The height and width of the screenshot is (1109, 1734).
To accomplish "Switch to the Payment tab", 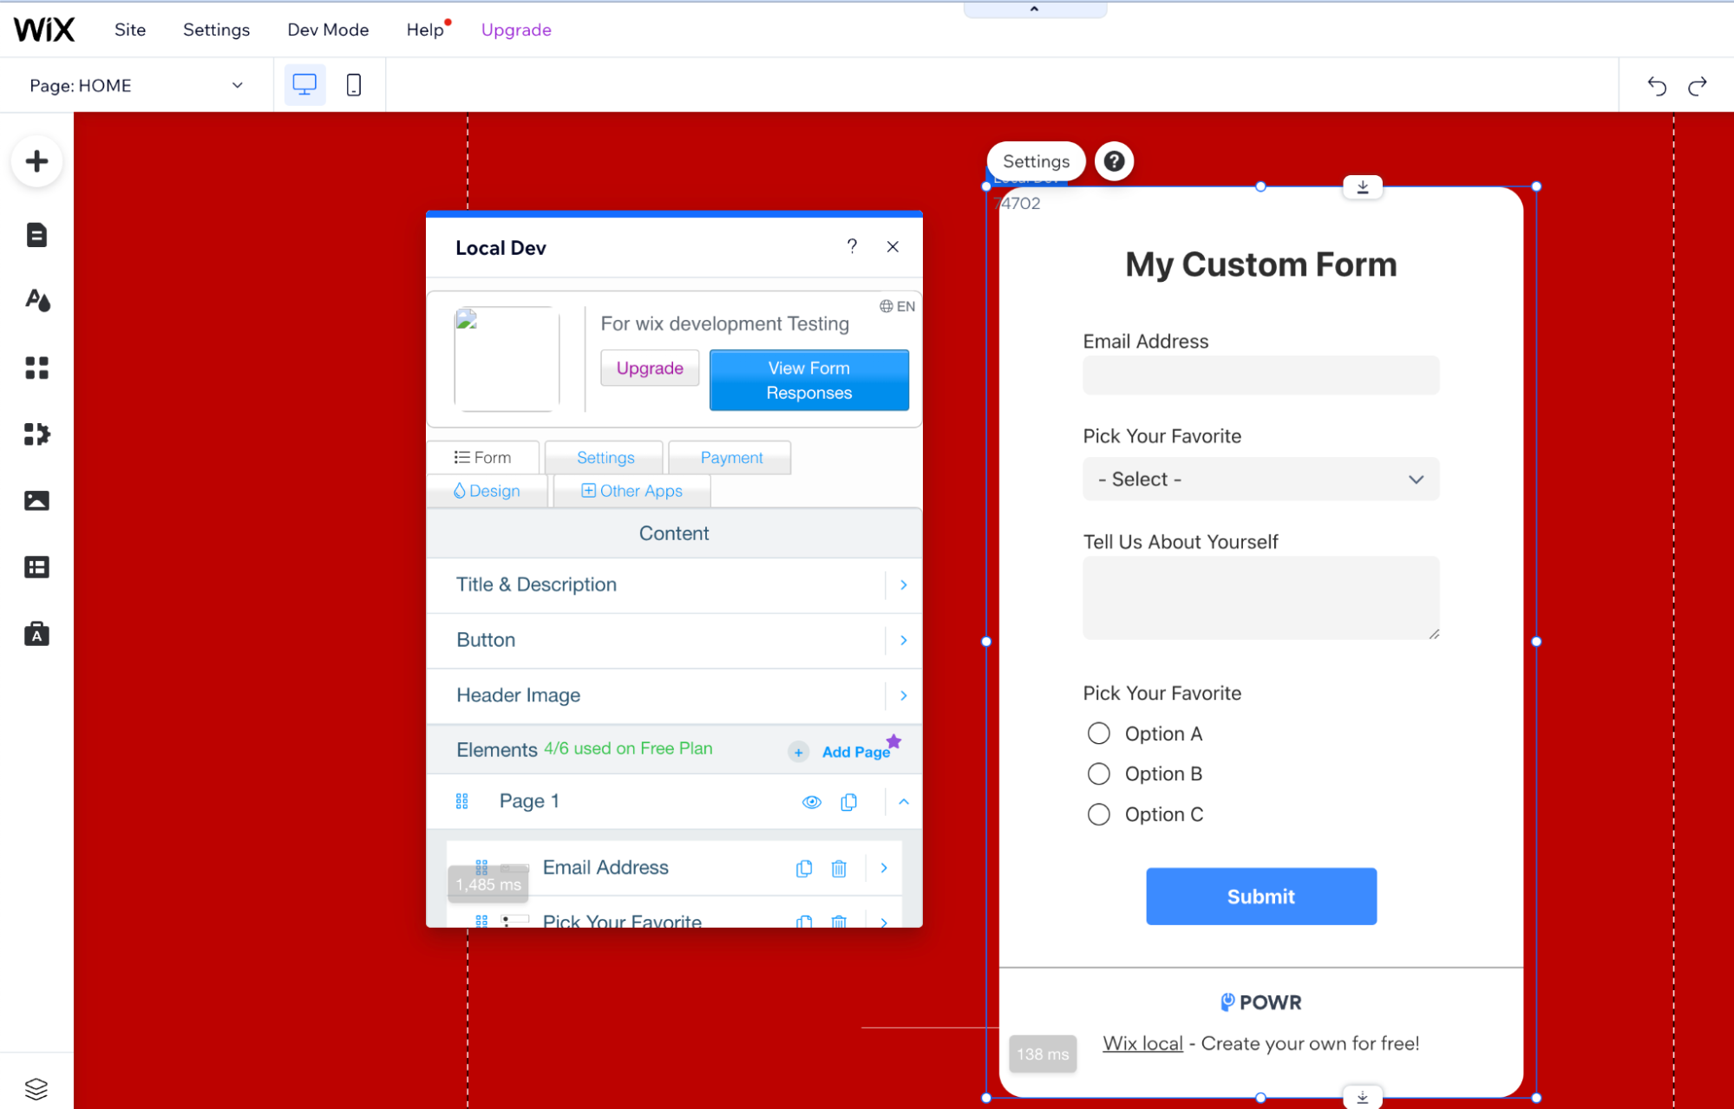I will 730,458.
